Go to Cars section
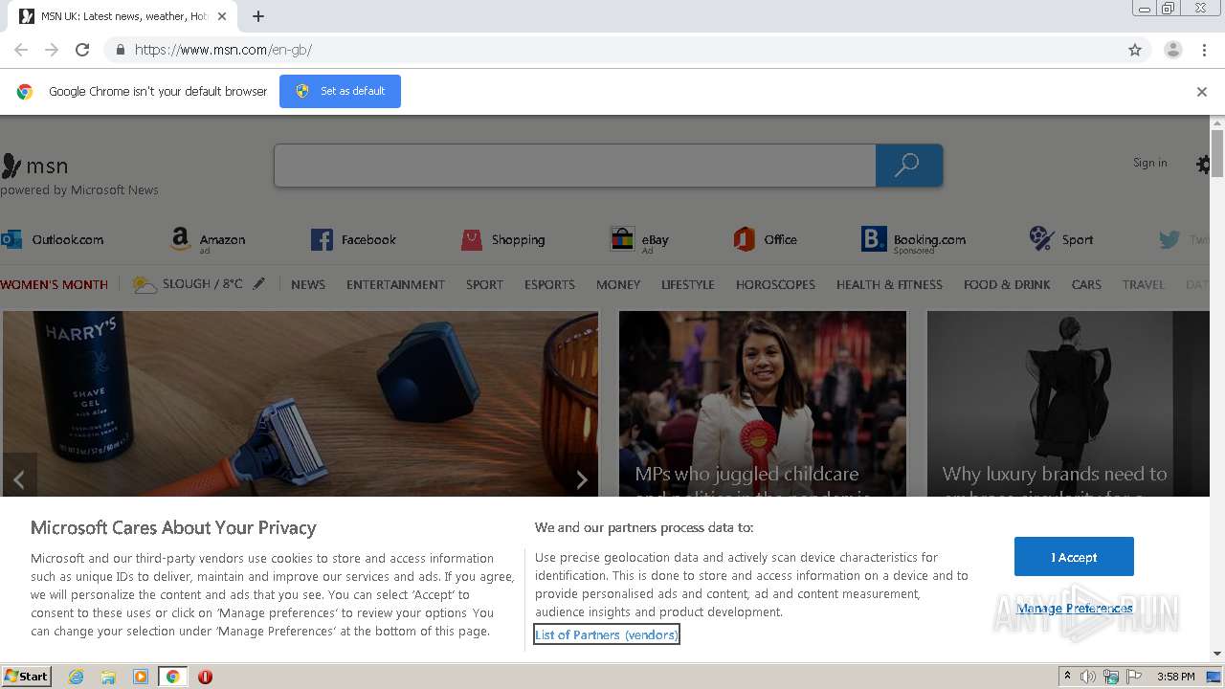 1086,284
